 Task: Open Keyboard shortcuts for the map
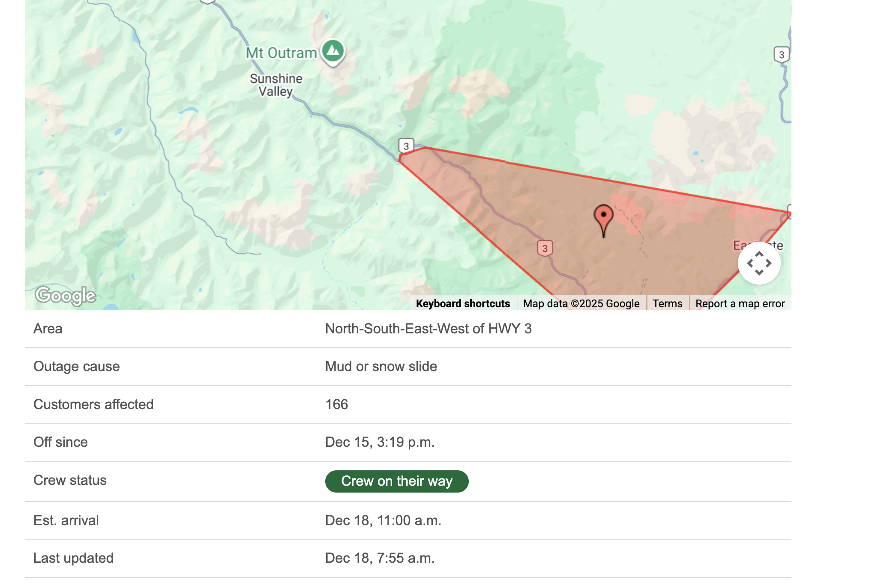463,303
